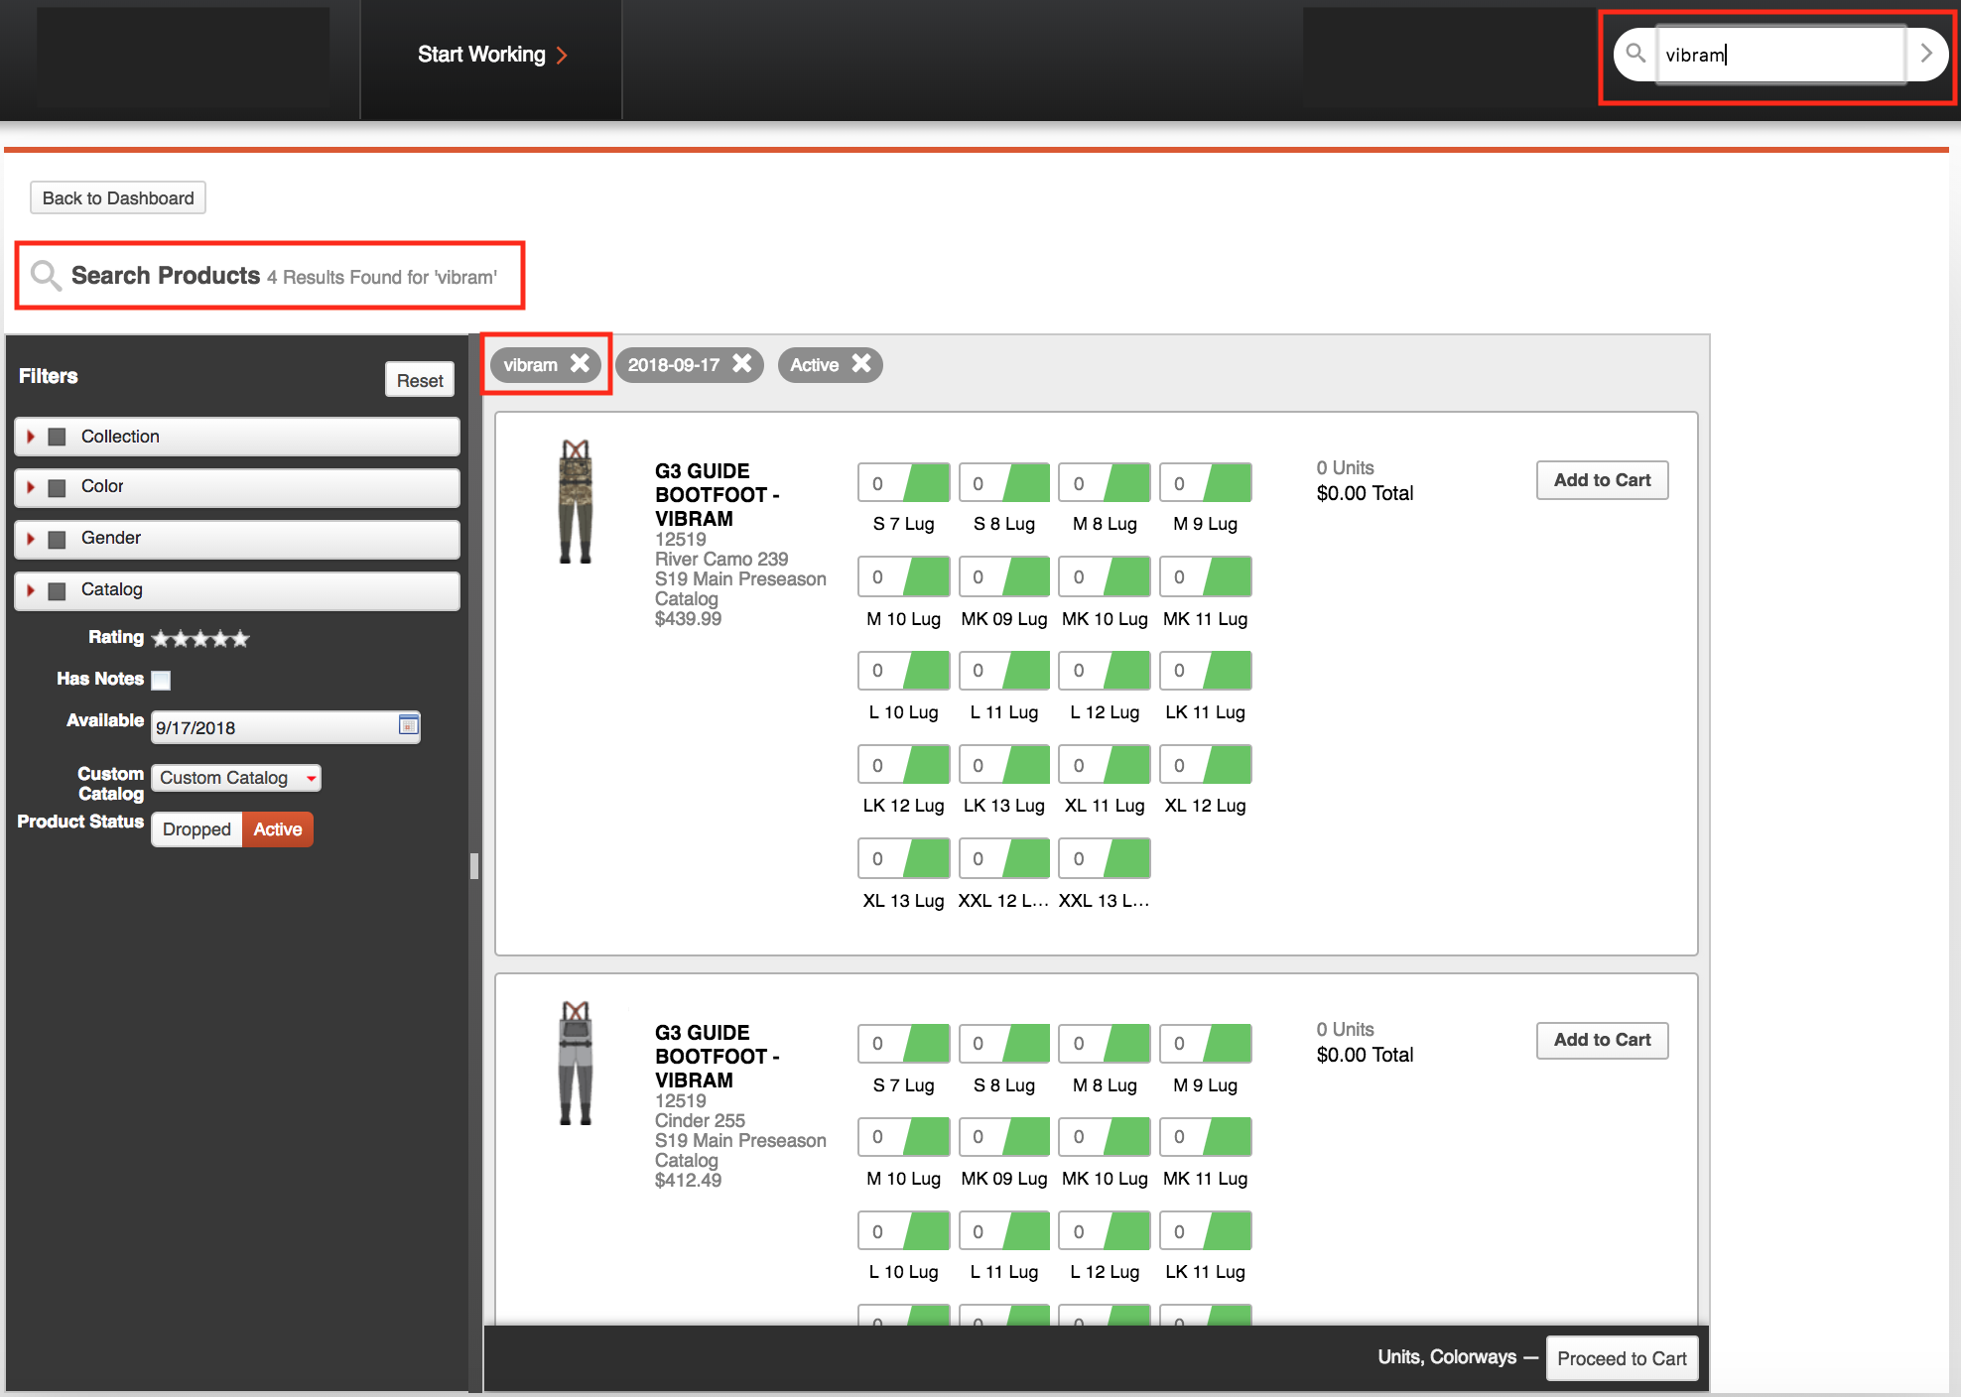1961x1397 pixels.
Task: Expand the Gender filter triangle
Action: click(x=31, y=539)
